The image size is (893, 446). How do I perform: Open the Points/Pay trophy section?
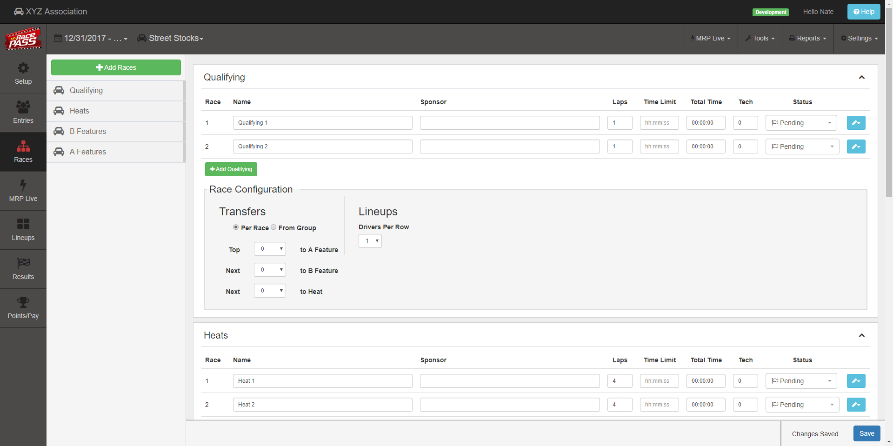point(23,308)
